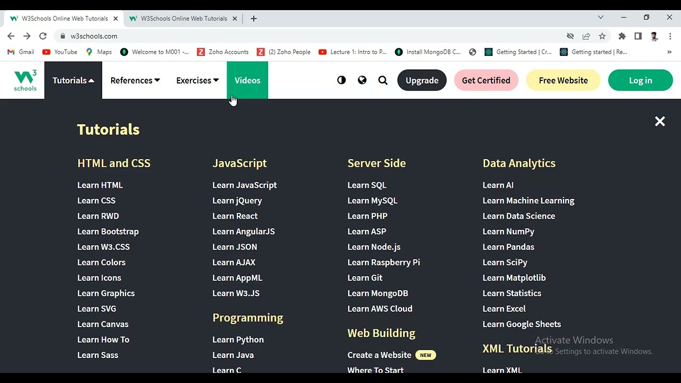The height and width of the screenshot is (383, 681).
Task: Open the Extensions puzzle icon
Action: tap(622, 36)
